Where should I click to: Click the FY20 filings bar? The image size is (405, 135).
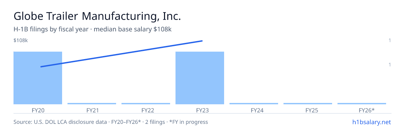pos(38,78)
